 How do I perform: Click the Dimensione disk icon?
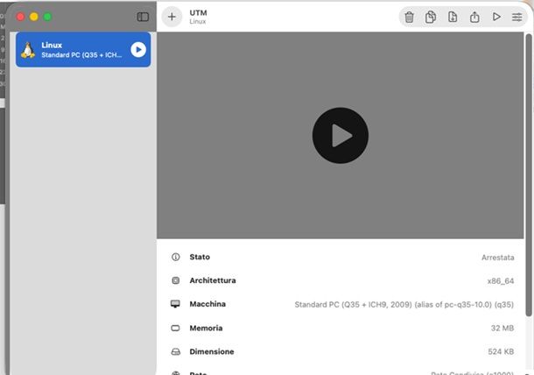coord(175,351)
